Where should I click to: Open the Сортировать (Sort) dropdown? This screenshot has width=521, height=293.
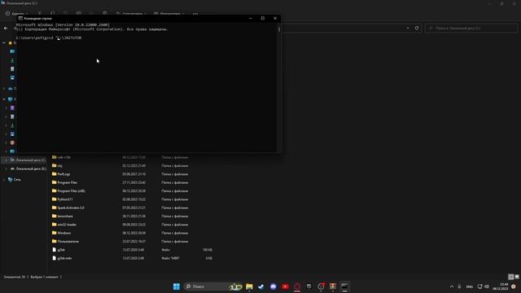131,14
